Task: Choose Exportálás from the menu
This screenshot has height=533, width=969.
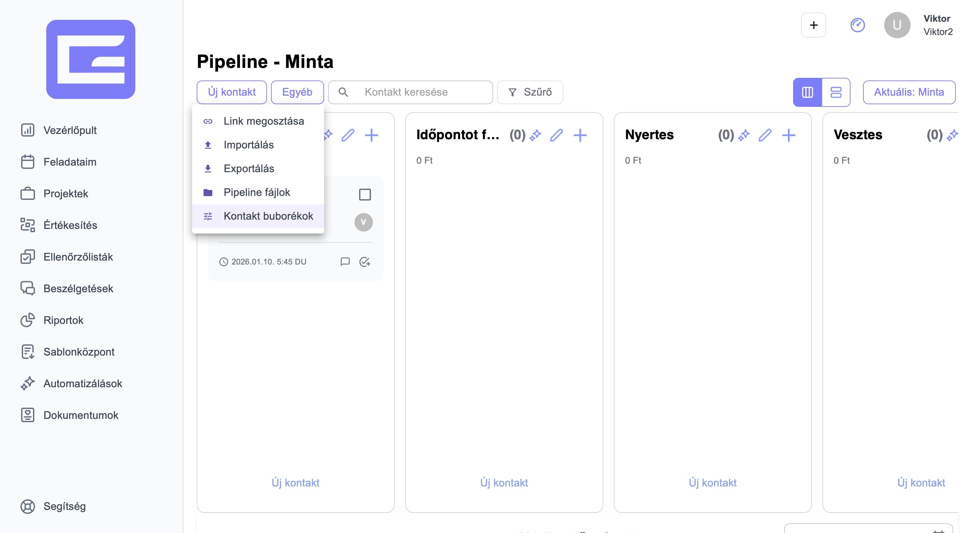Action: pos(249,169)
